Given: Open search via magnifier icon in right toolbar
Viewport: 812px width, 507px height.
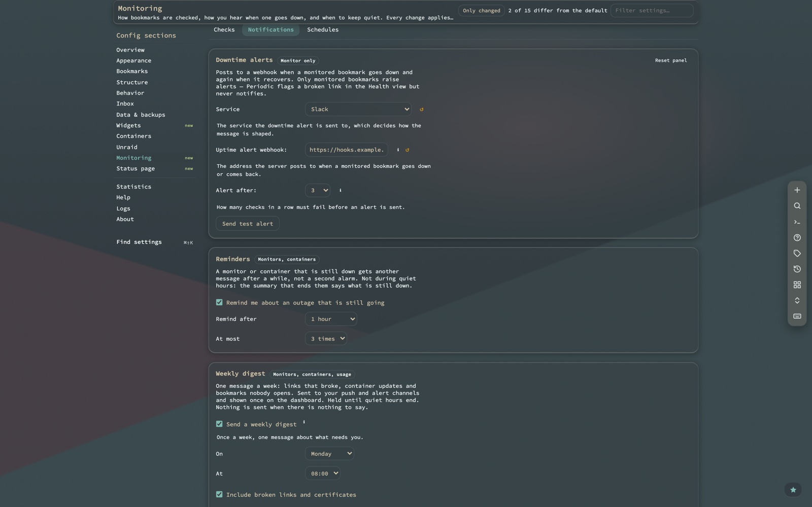Looking at the screenshot, I should tap(797, 206).
